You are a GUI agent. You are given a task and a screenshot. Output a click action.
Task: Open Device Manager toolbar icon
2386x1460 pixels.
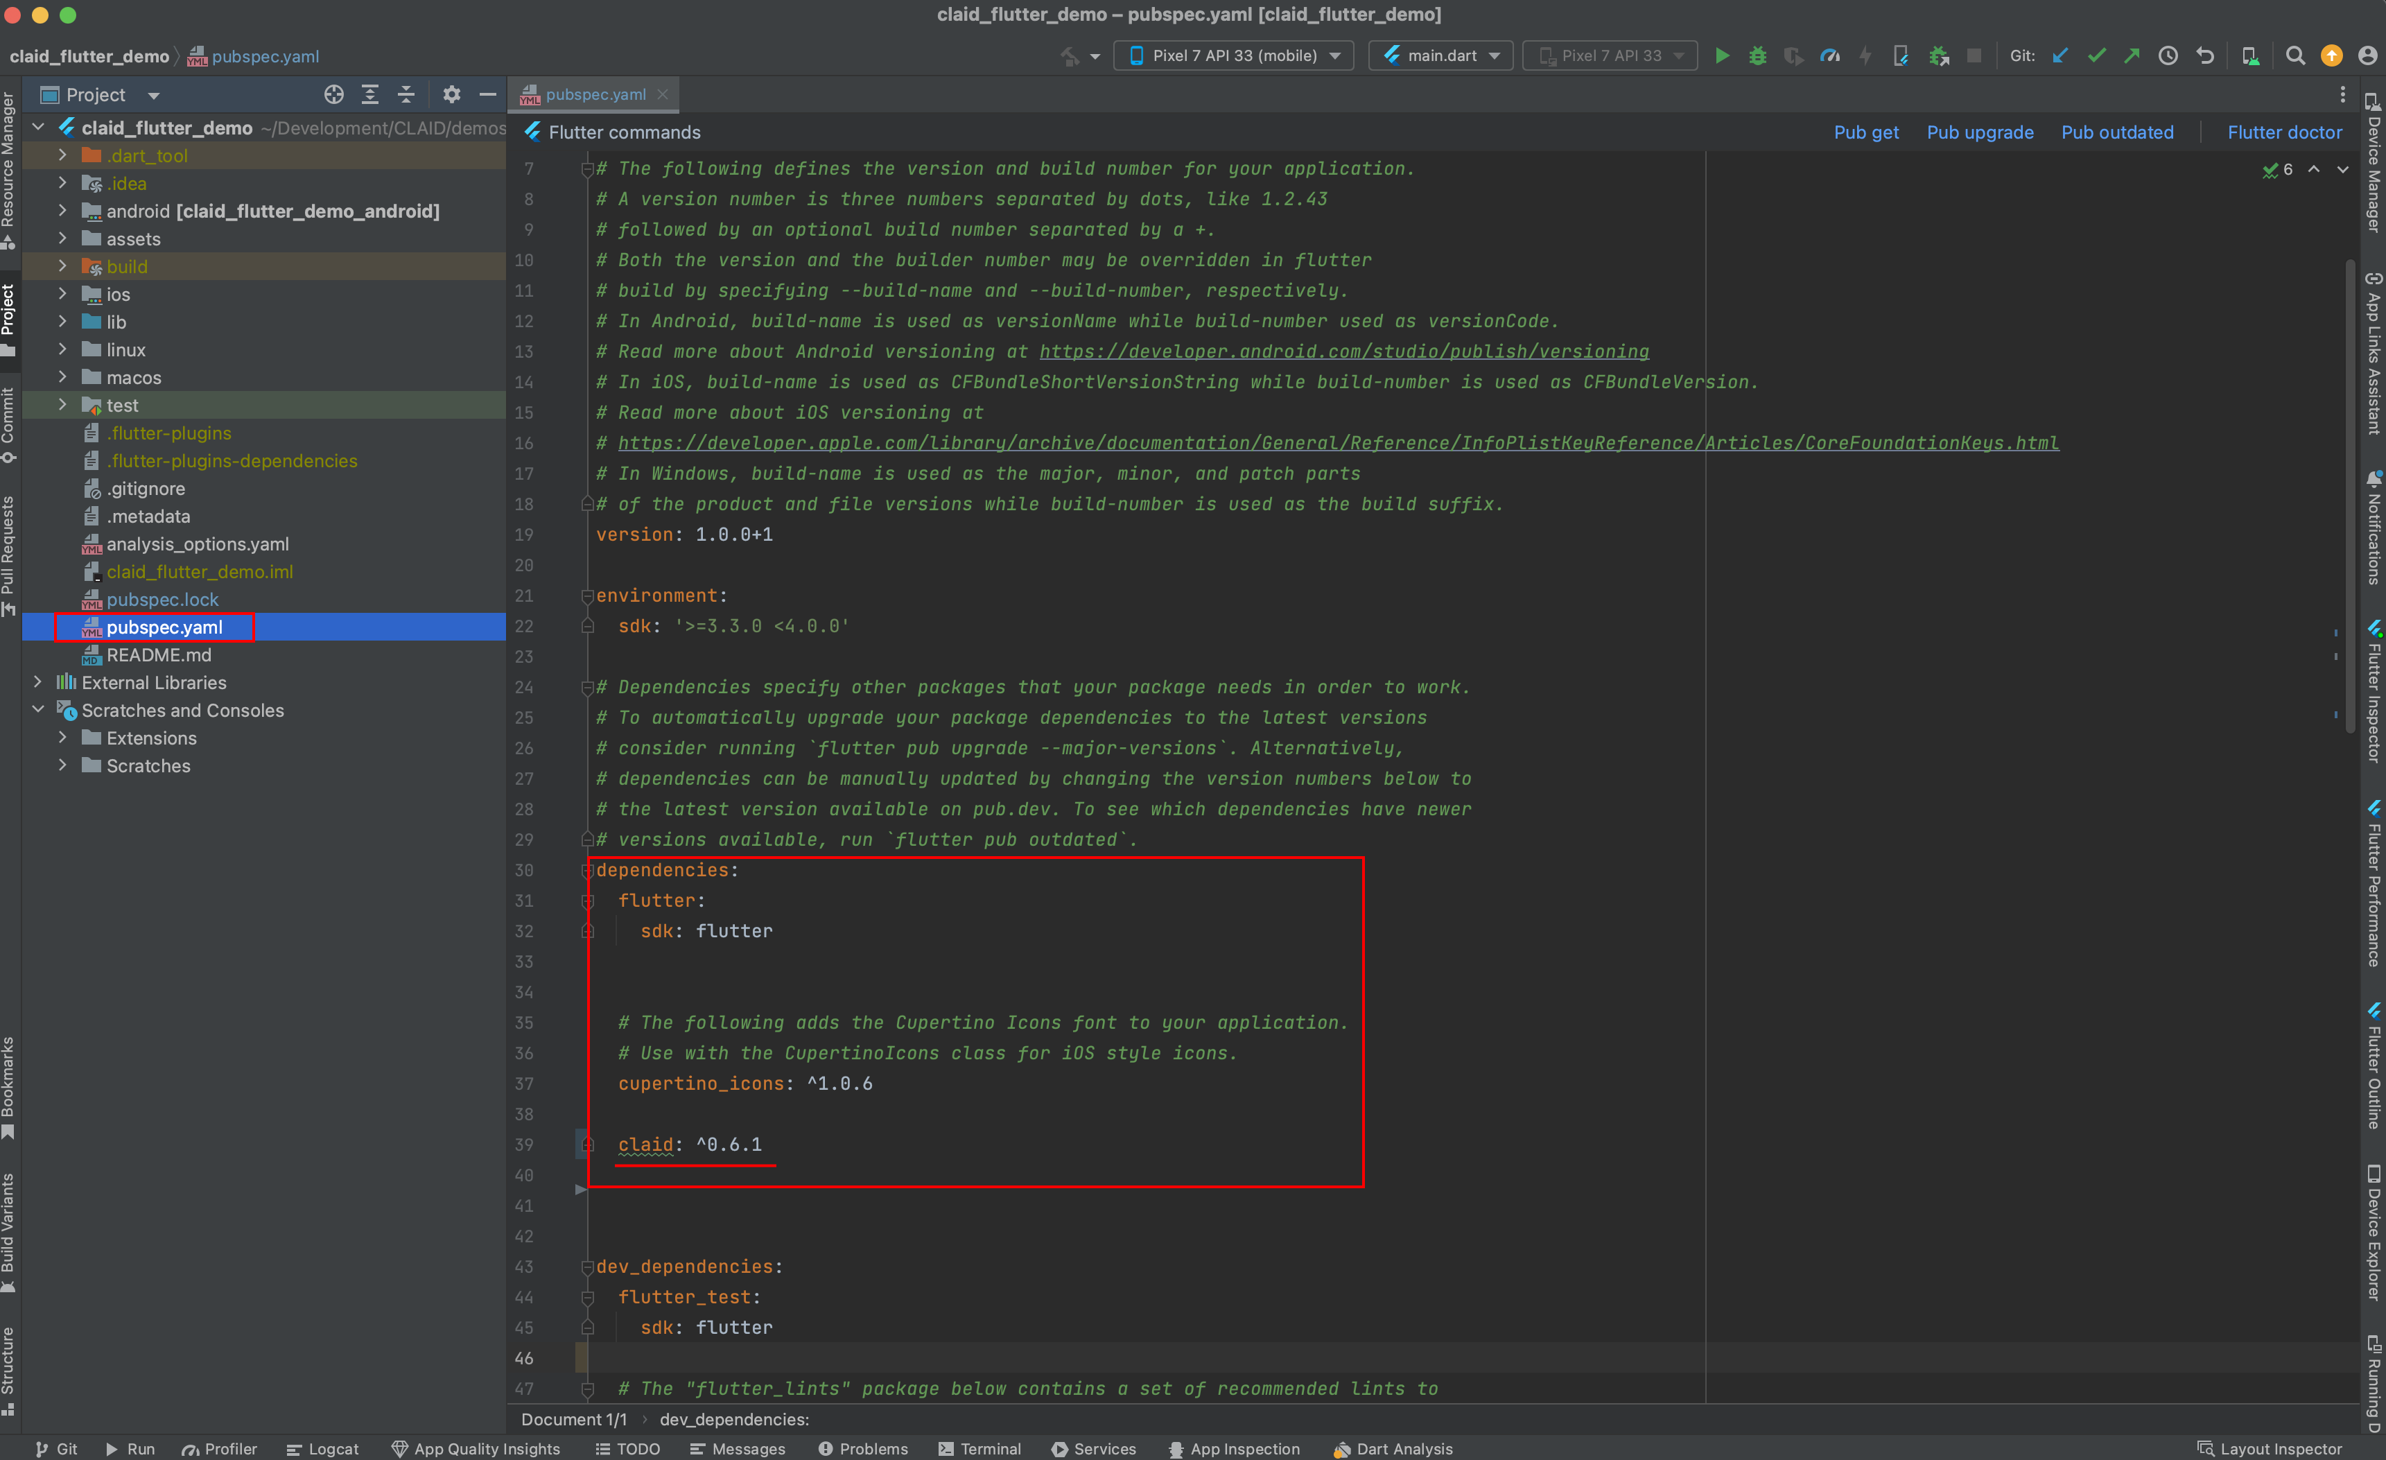(x=2250, y=55)
